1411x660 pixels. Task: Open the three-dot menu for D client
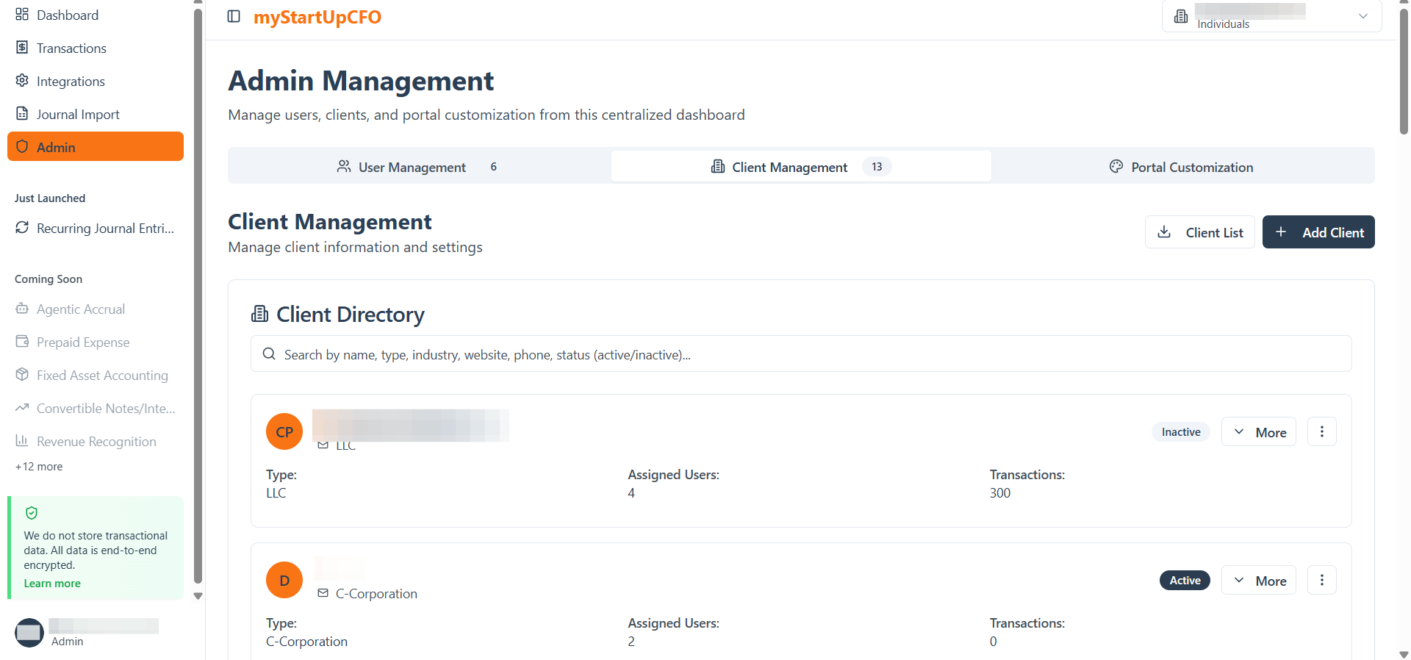(1322, 580)
